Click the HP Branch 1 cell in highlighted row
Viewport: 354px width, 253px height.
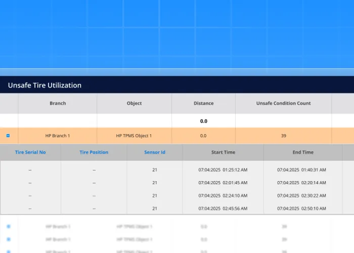58,136
